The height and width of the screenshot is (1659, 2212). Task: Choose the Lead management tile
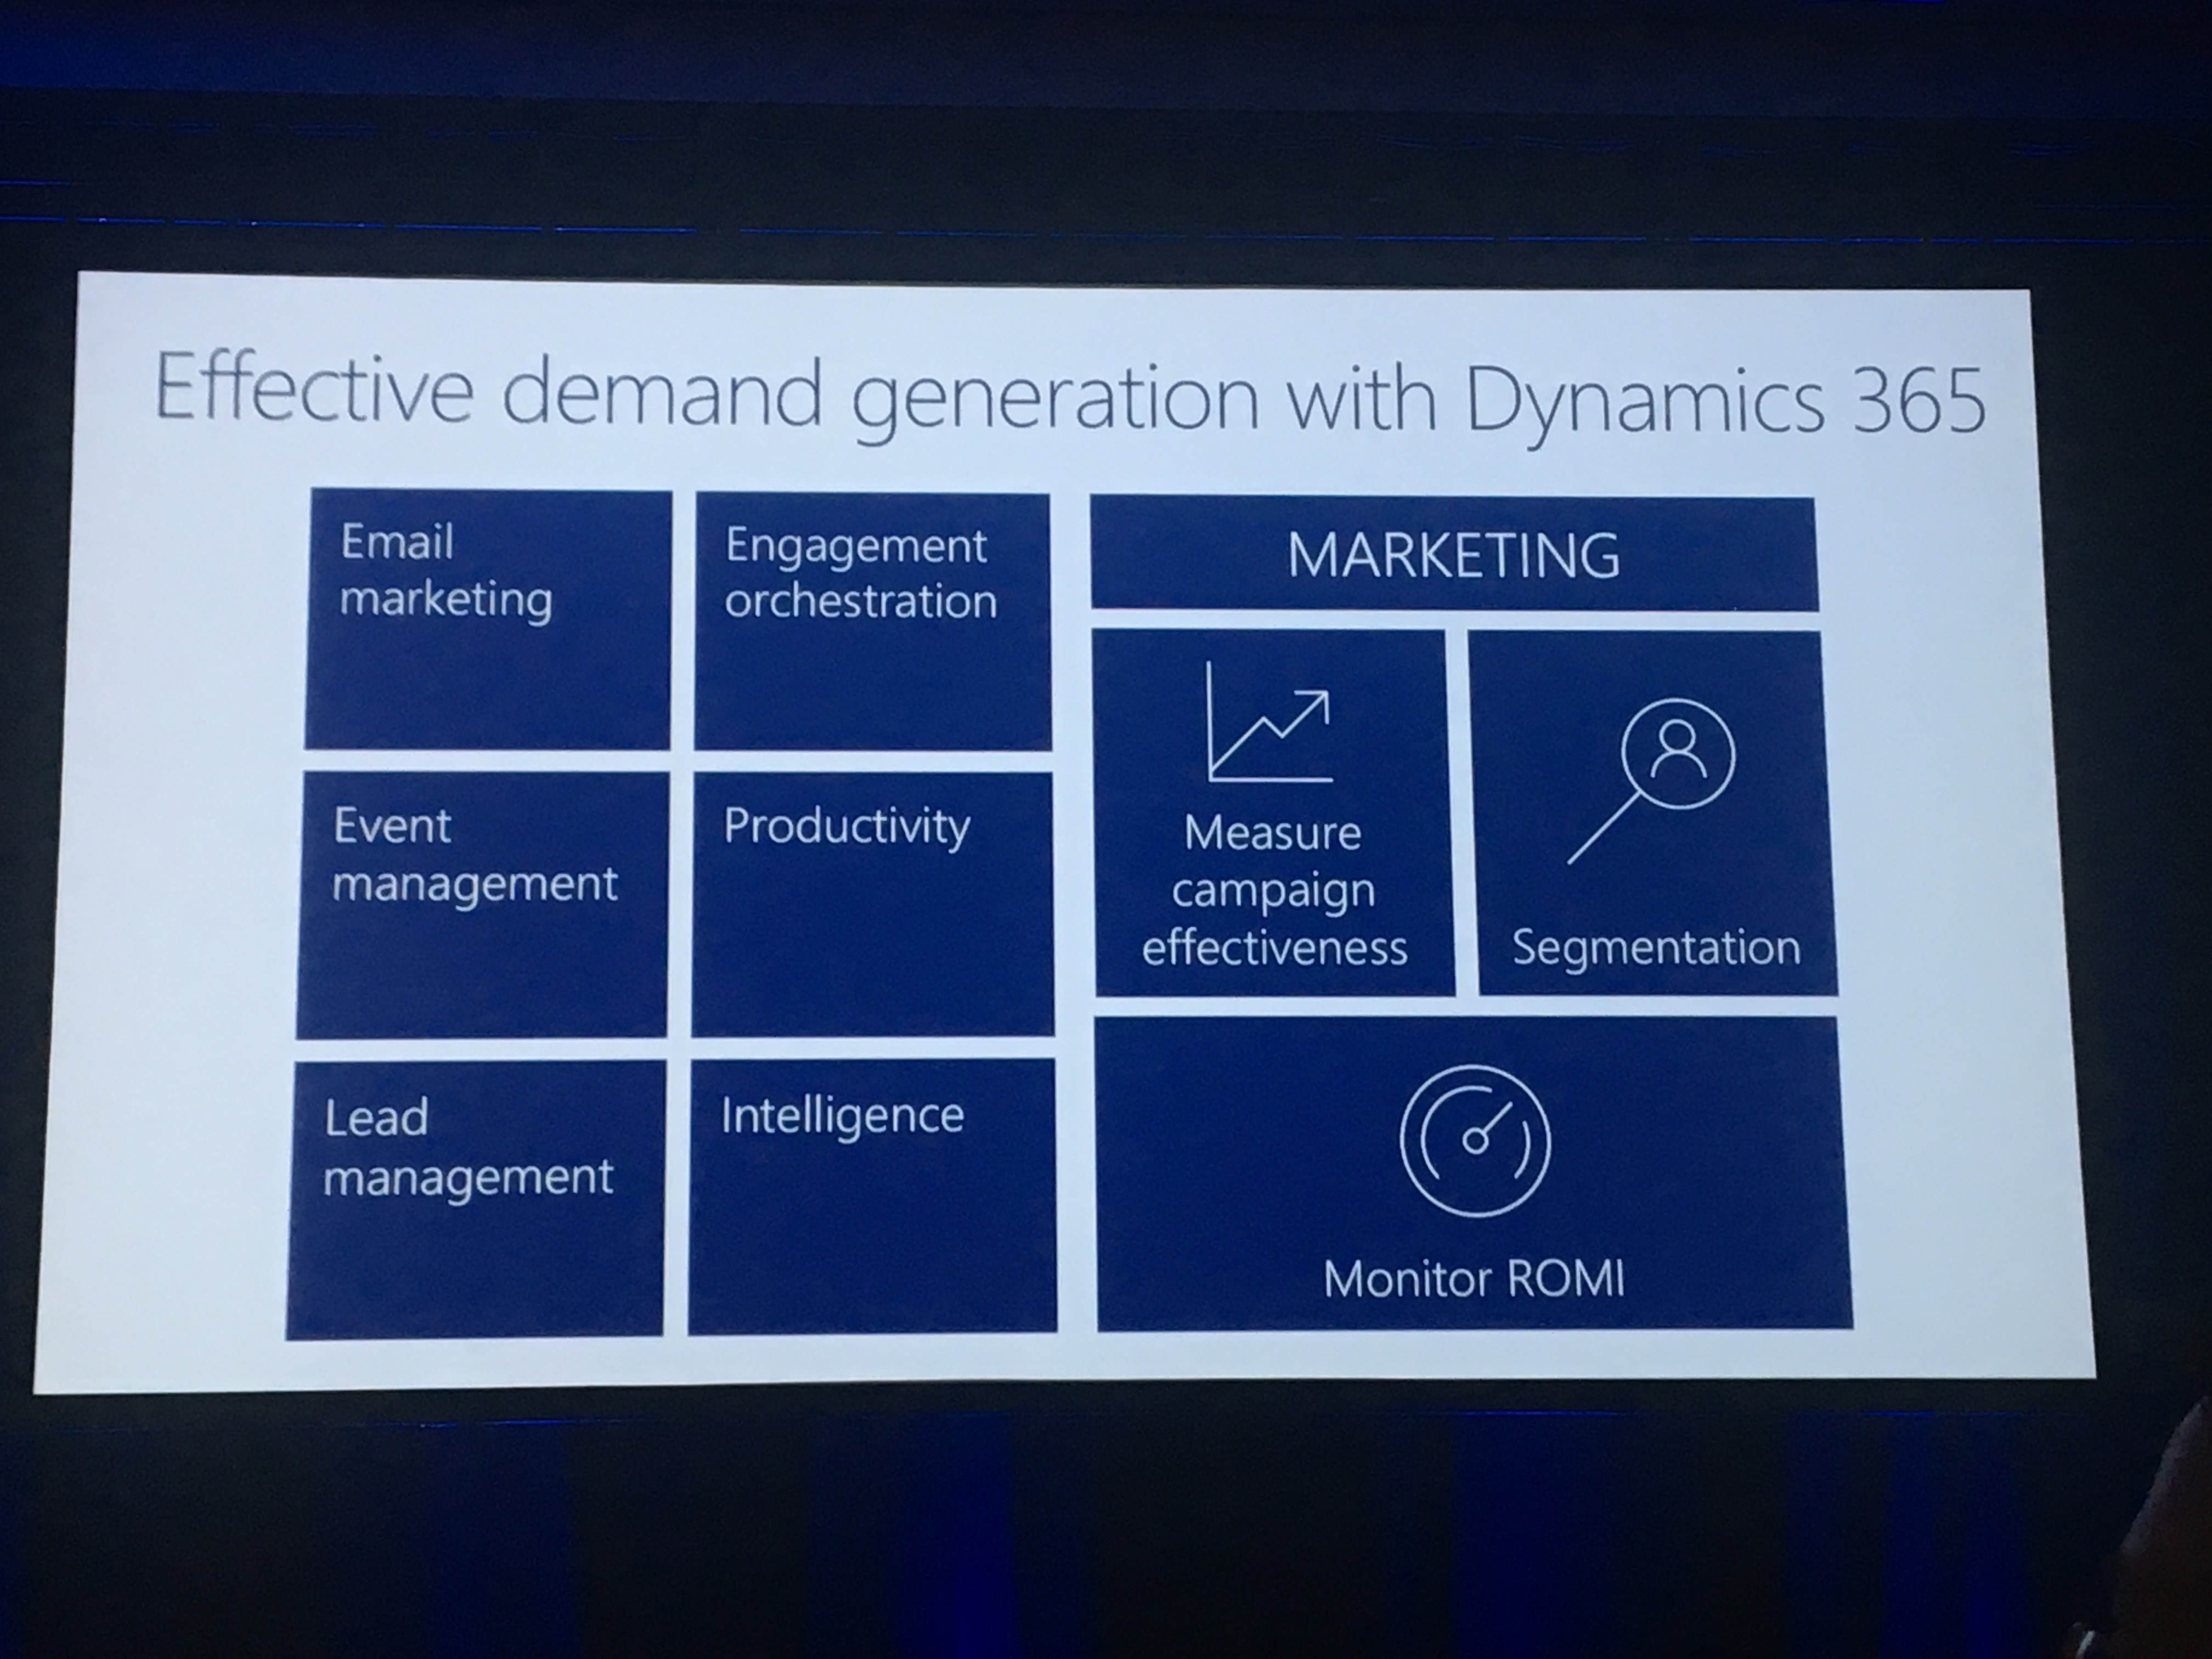coord(475,1200)
